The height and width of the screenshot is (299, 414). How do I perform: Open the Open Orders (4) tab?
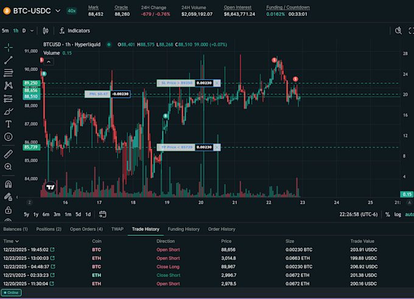[86, 229]
